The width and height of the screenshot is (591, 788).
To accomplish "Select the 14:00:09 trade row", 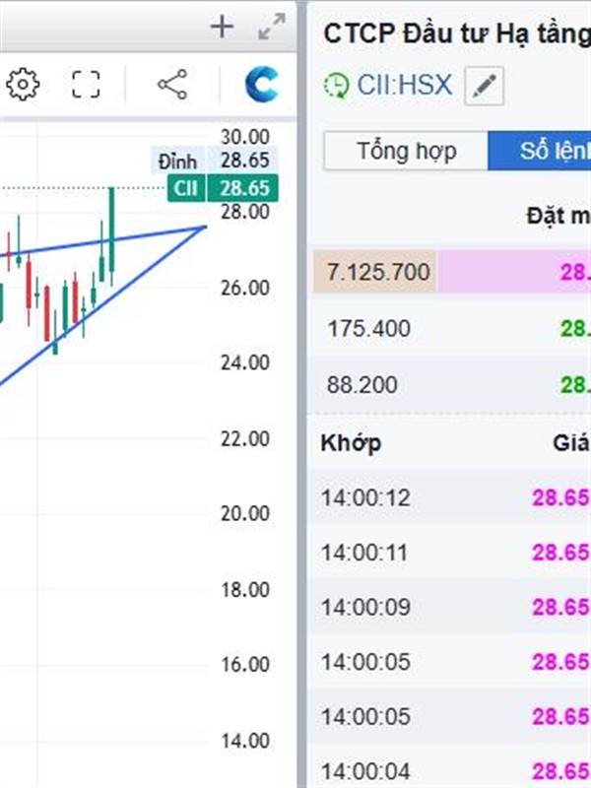I will (x=449, y=607).
